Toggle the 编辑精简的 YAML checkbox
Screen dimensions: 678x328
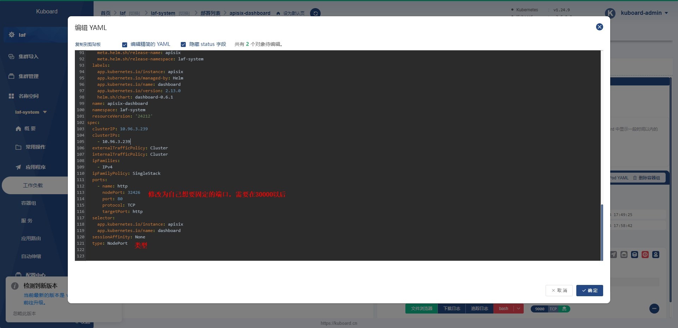pos(125,44)
